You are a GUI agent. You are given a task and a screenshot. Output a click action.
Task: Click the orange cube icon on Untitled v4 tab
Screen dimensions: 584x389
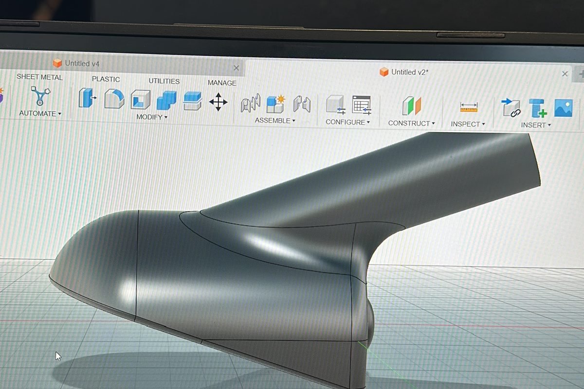click(x=57, y=63)
